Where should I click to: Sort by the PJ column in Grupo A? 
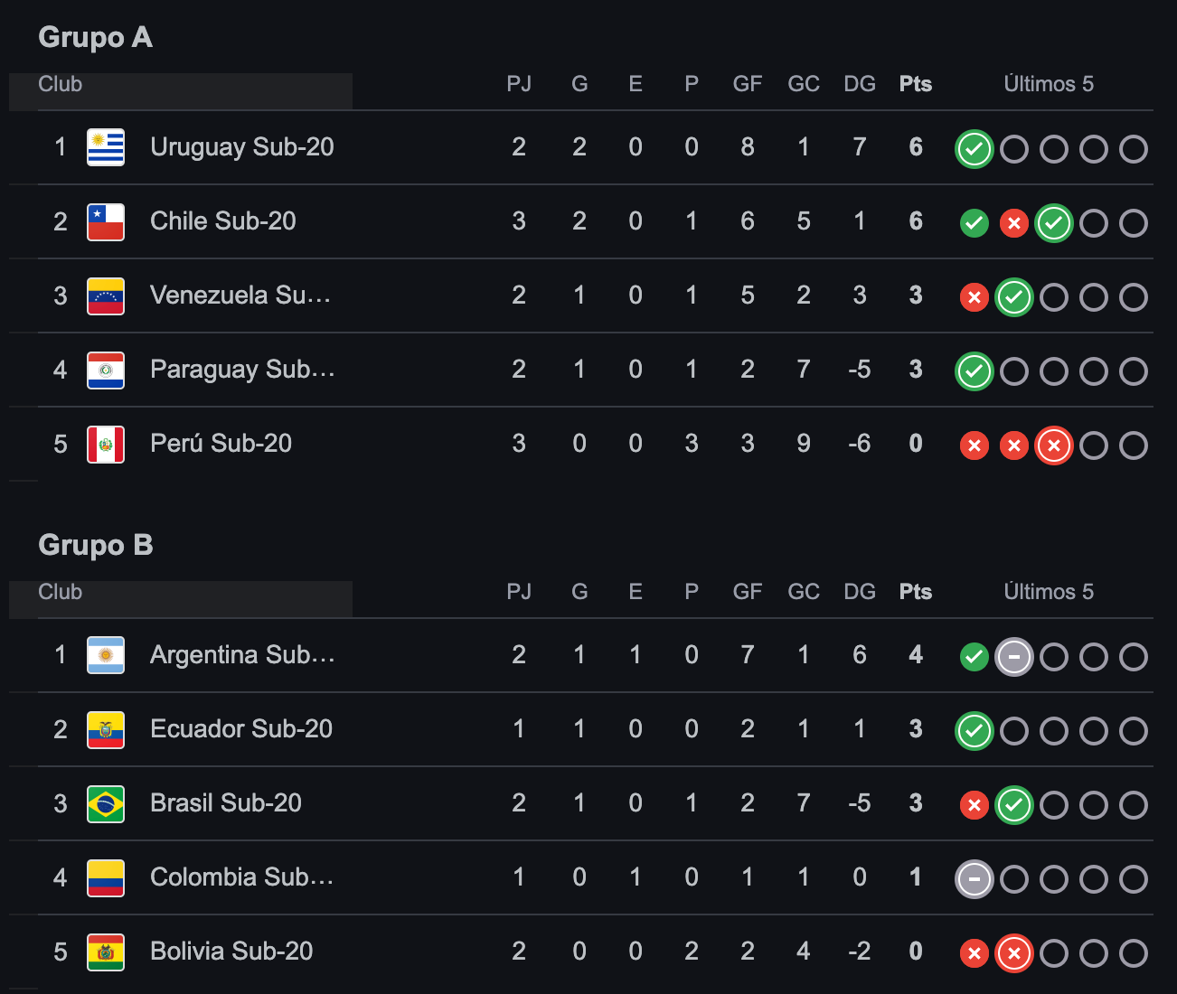coord(519,84)
